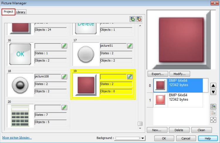Click 'Objects : 24' text
The height and width of the screenshot is (143, 220).
[x=43, y=30]
